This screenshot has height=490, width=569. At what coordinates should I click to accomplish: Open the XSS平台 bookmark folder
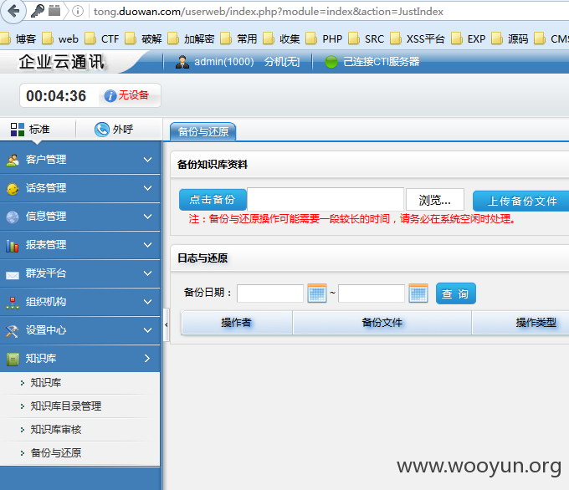[x=418, y=38]
